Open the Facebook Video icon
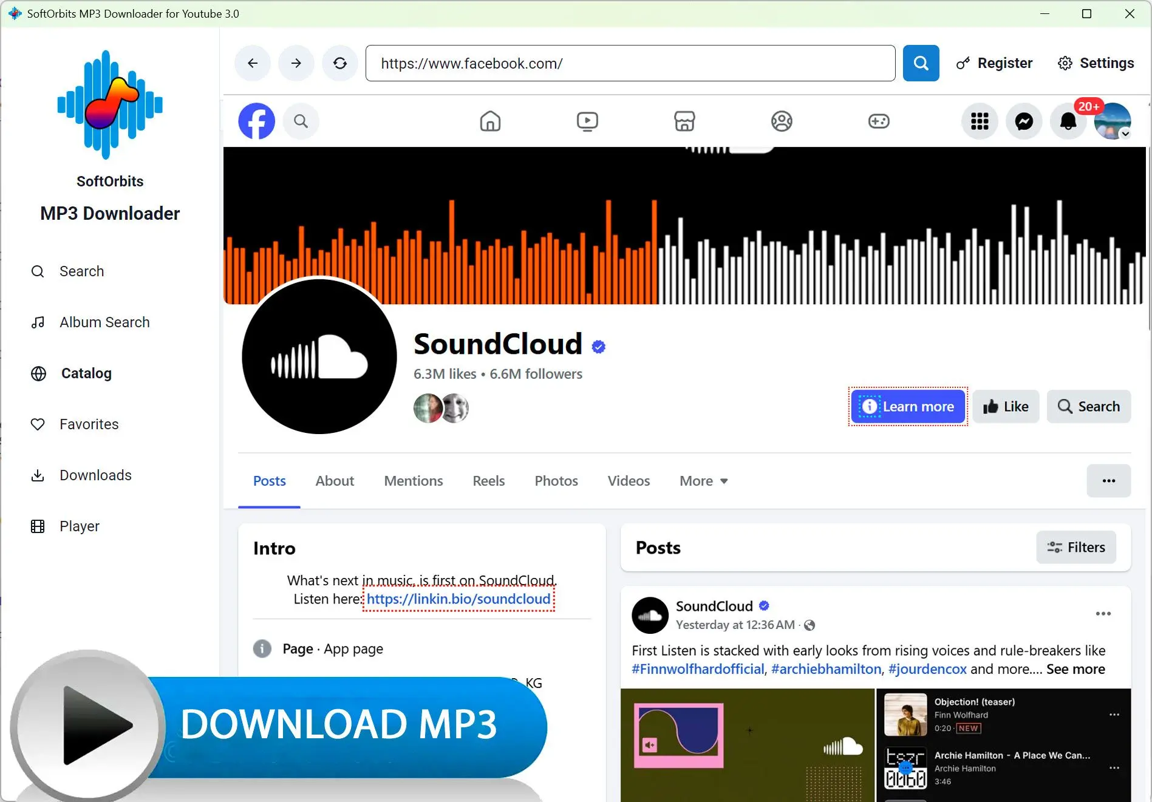 point(587,121)
